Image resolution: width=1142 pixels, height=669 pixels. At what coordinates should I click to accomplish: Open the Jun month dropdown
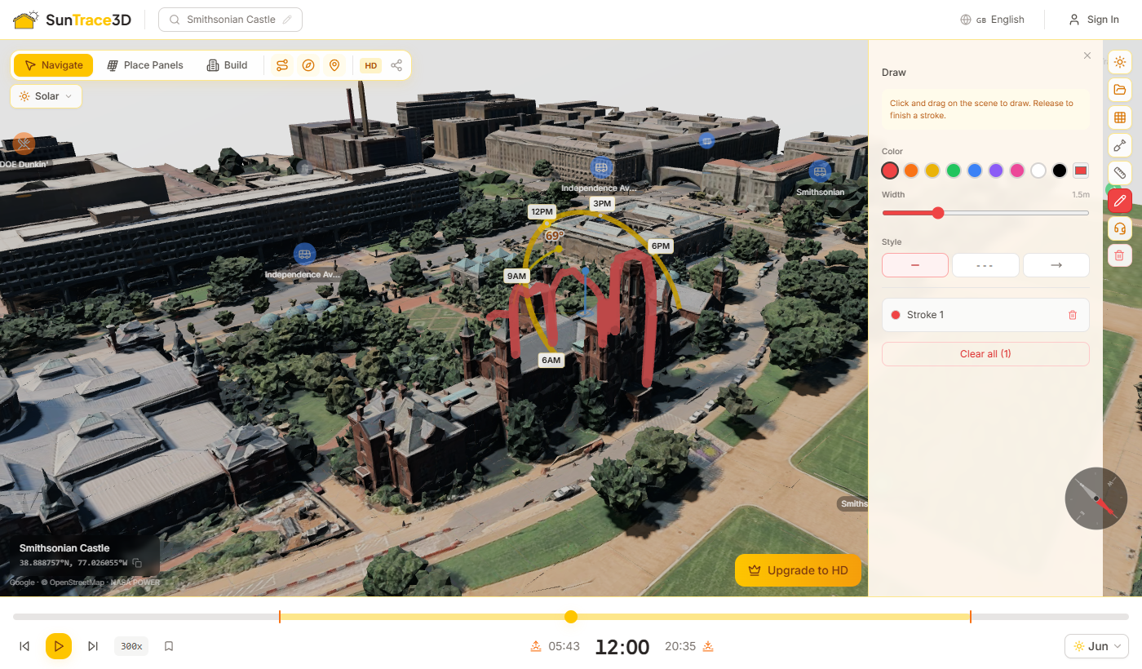(x=1096, y=646)
